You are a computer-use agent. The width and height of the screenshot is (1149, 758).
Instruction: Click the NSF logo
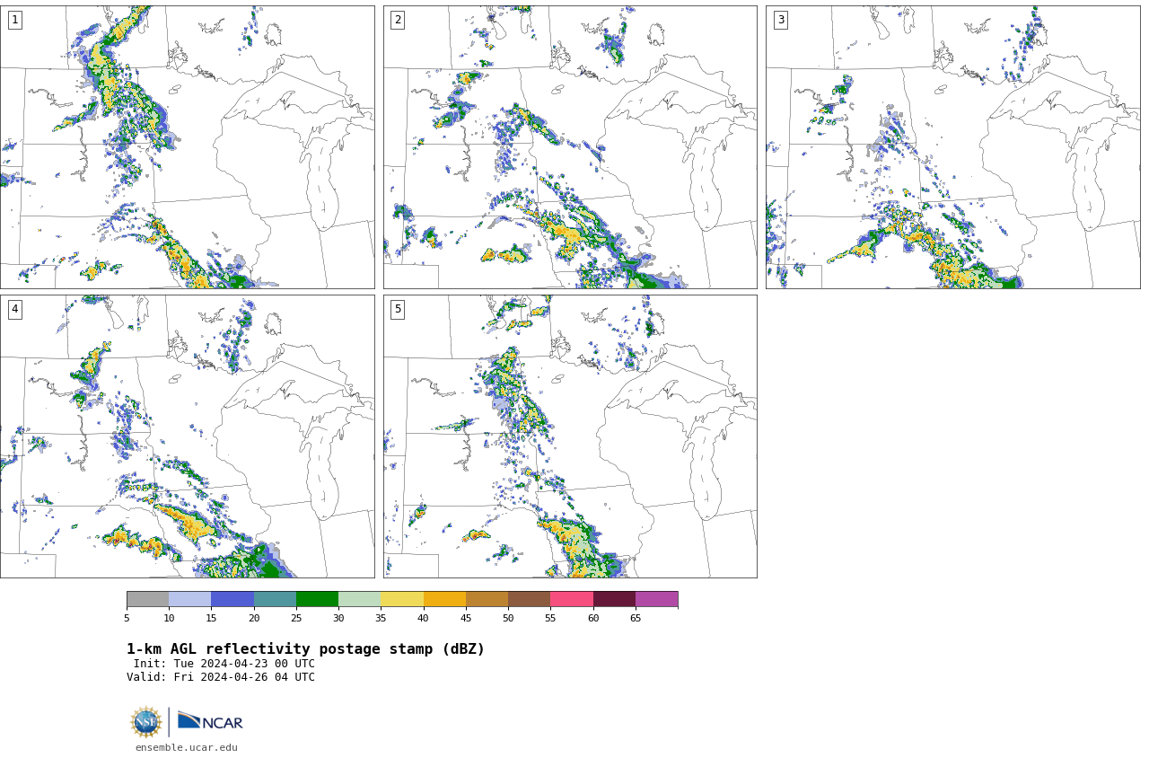point(146,722)
